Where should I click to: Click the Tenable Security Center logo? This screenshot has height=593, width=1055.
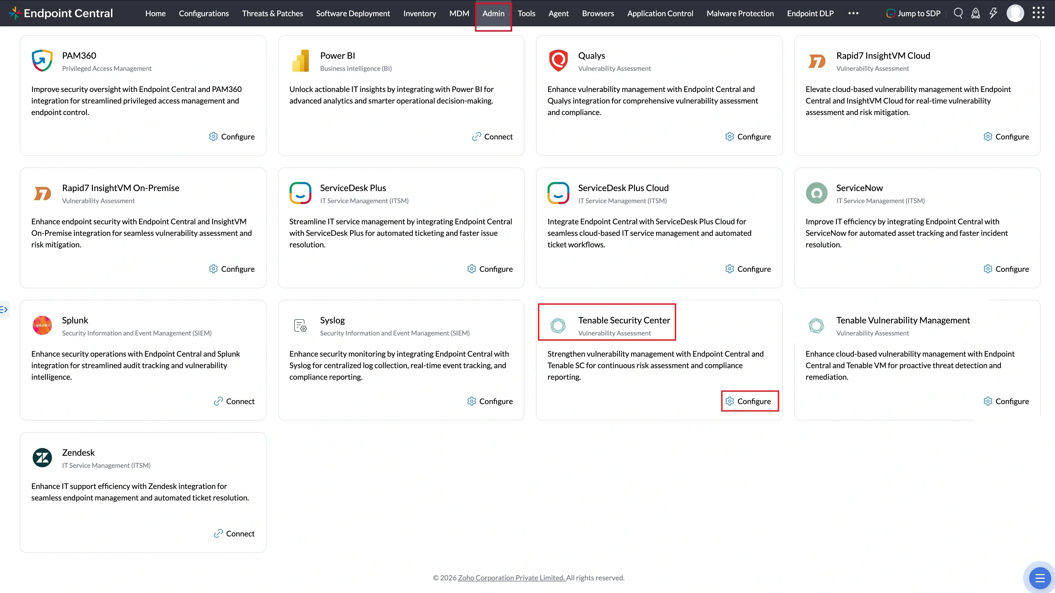(558, 326)
